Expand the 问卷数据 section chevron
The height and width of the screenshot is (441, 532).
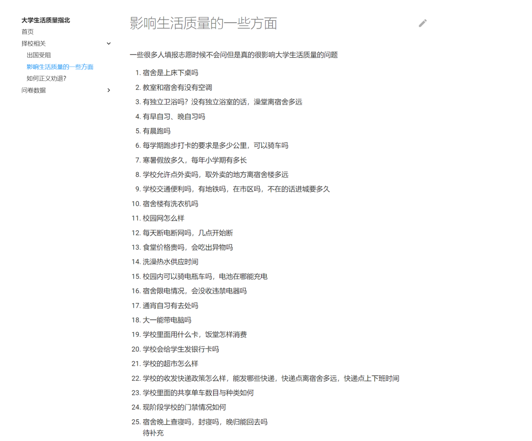[108, 90]
